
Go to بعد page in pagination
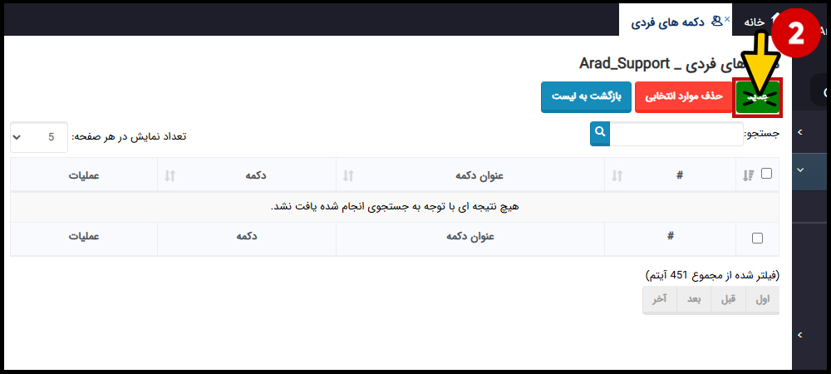point(694,300)
